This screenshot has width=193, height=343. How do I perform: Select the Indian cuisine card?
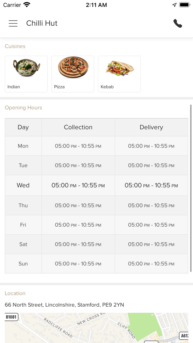26,74
